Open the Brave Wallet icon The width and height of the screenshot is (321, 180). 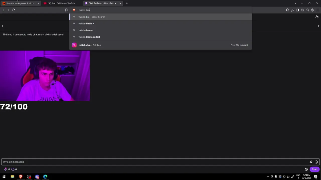(x=302, y=10)
